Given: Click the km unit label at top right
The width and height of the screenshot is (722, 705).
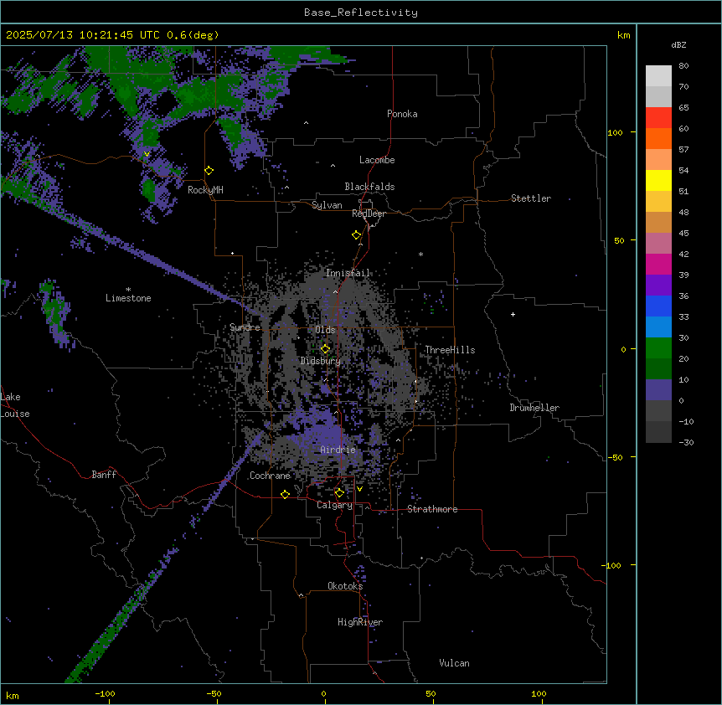Looking at the screenshot, I should (623, 35).
